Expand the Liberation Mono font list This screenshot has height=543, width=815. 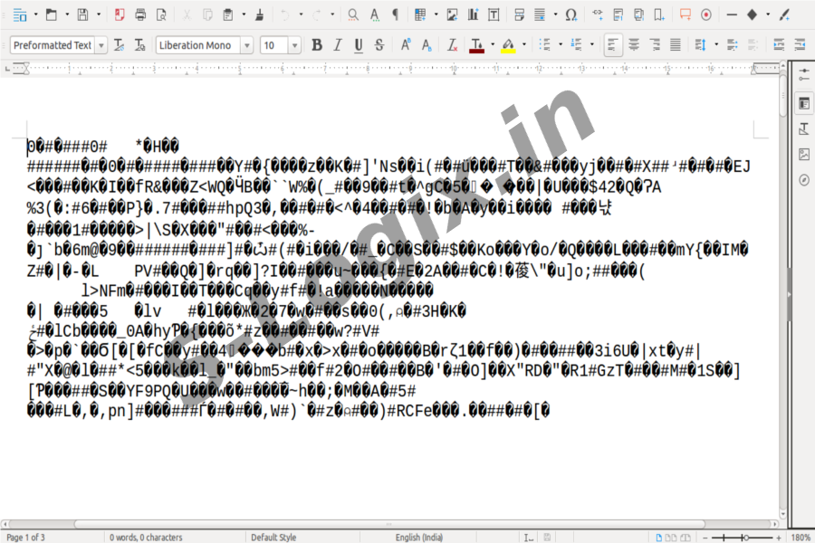tap(248, 45)
